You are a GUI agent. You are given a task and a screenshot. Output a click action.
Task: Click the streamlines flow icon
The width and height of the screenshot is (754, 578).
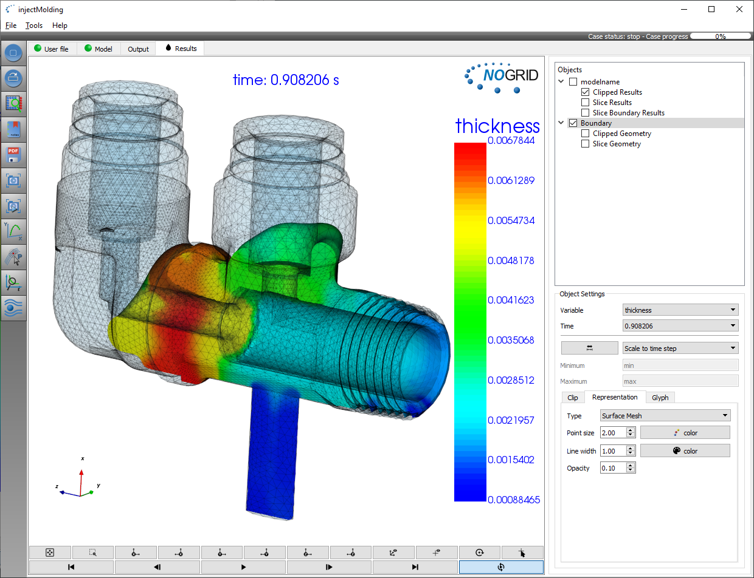coord(13,308)
